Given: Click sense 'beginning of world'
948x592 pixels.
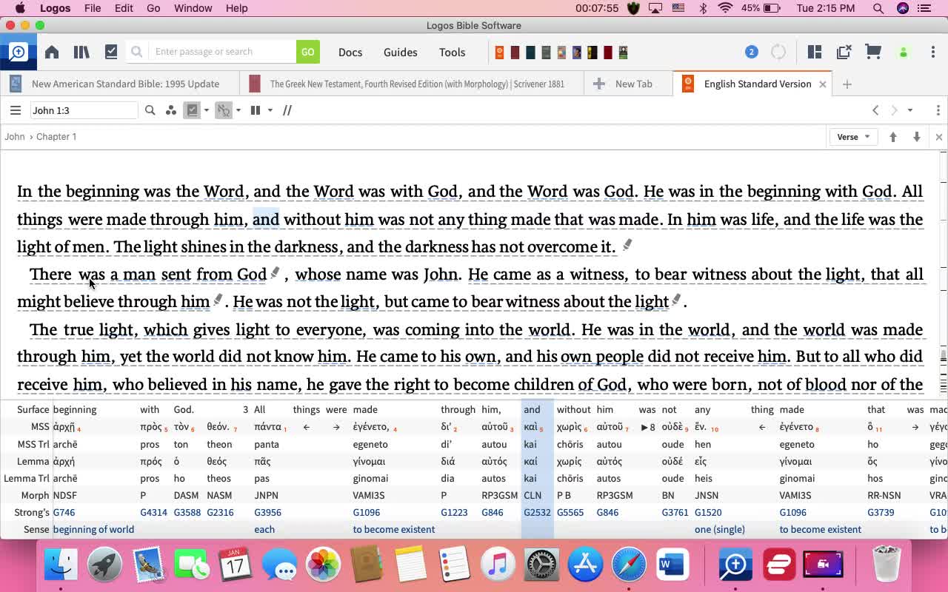Looking at the screenshot, I should [x=93, y=529].
